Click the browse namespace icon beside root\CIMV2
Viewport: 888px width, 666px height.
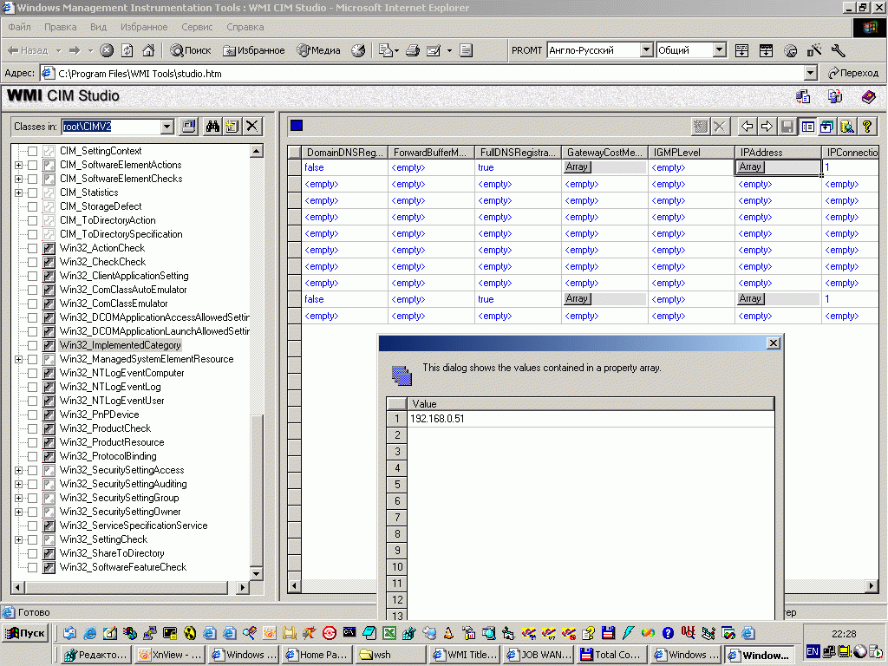[x=188, y=127]
